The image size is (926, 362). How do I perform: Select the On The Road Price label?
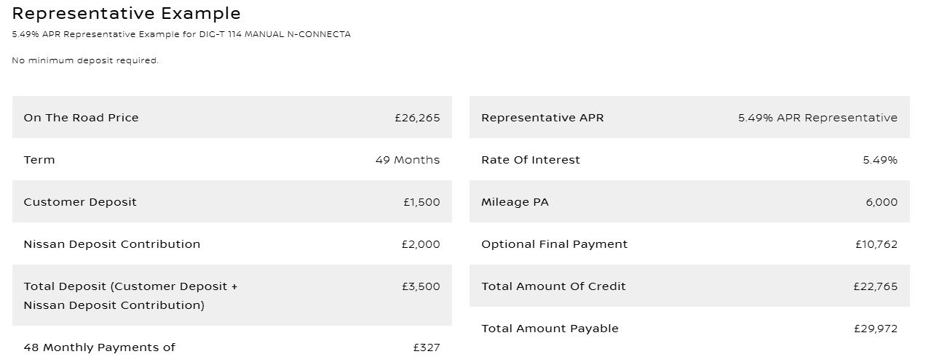click(x=81, y=118)
